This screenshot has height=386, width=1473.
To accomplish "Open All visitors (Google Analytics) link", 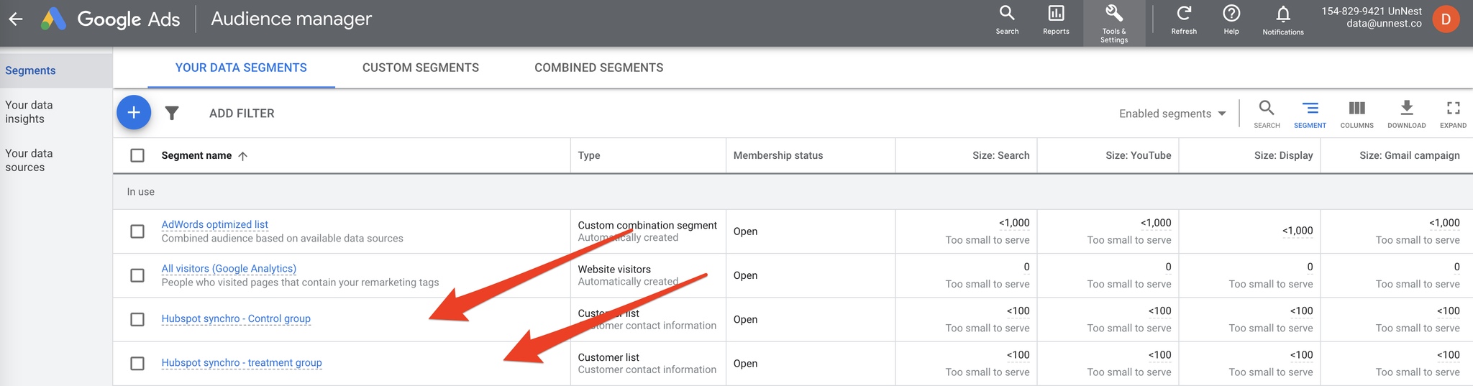I will tap(229, 268).
